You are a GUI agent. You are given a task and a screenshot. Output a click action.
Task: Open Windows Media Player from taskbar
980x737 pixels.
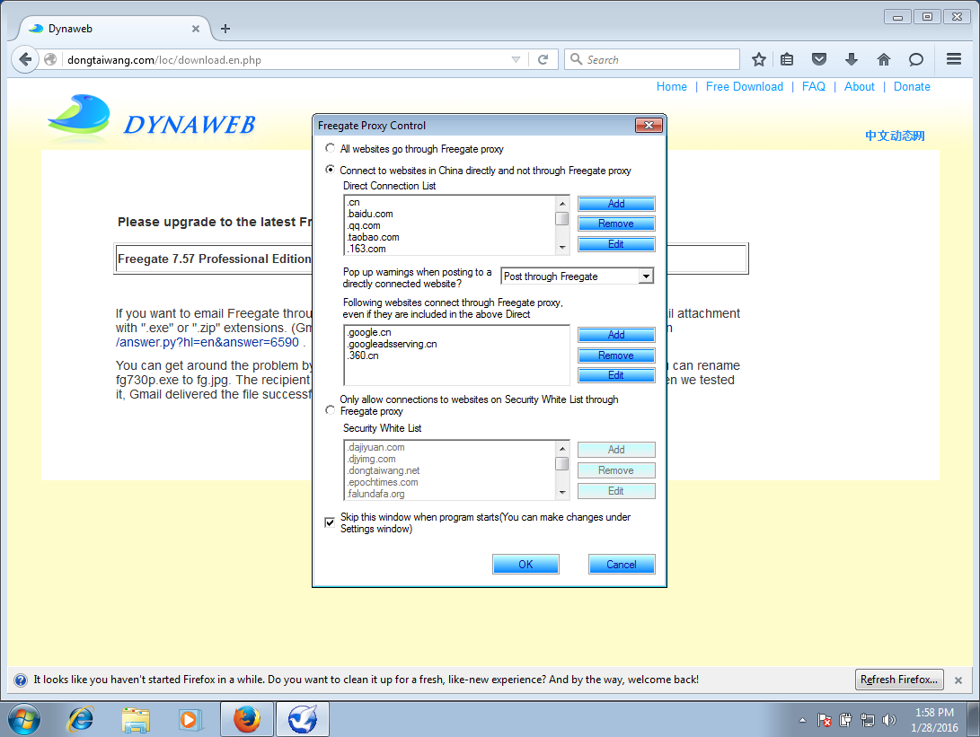(x=190, y=720)
